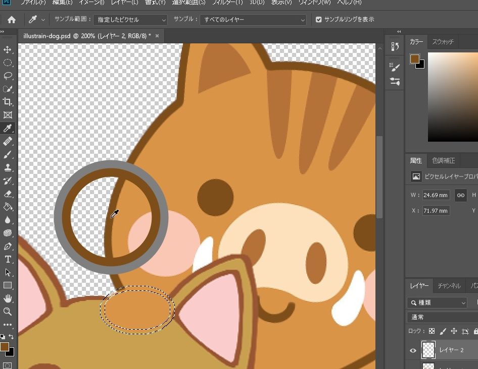
Task: Select the Crop tool
Action: [8, 102]
